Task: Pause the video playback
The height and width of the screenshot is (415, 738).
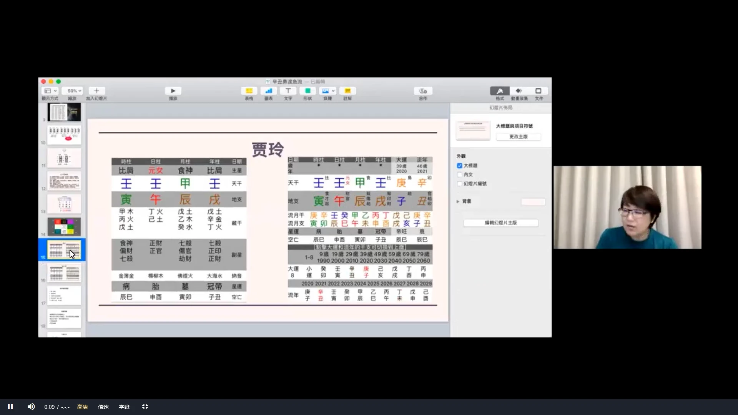Action: 10,407
